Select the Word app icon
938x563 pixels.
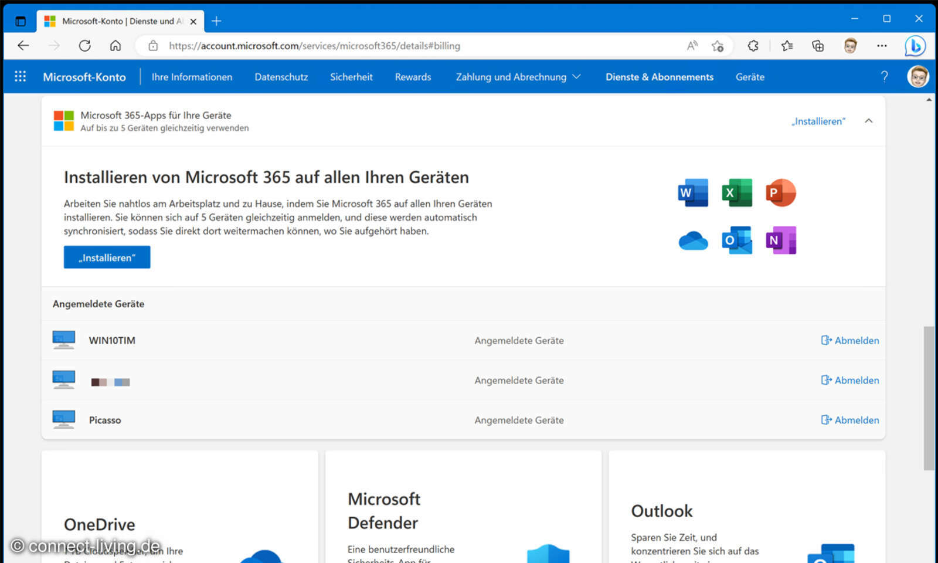pyautogui.click(x=692, y=192)
